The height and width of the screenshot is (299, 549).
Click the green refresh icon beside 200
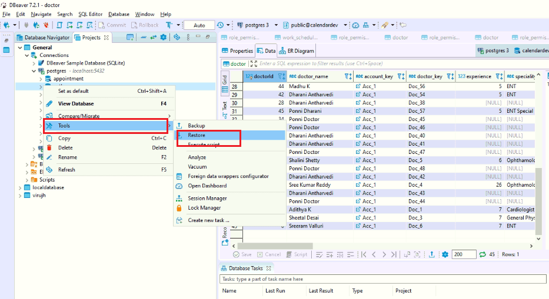point(483,254)
